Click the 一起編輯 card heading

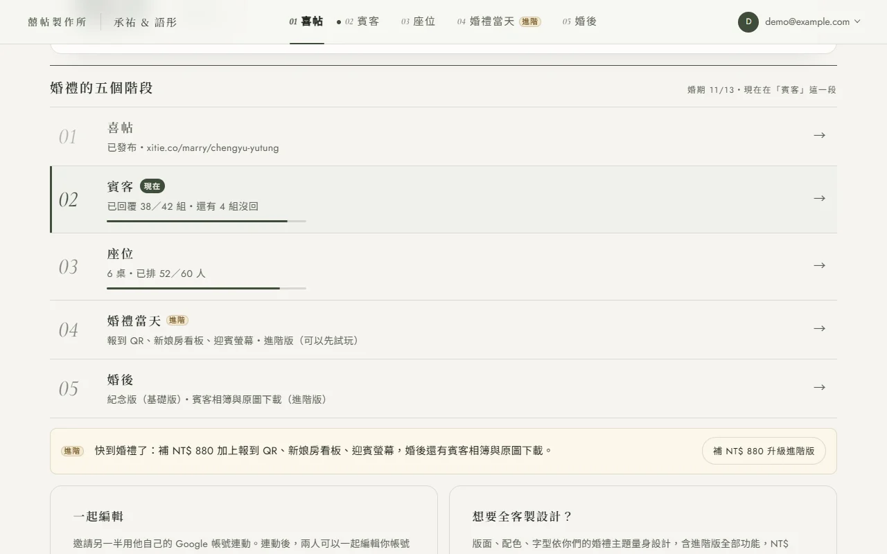click(x=98, y=517)
